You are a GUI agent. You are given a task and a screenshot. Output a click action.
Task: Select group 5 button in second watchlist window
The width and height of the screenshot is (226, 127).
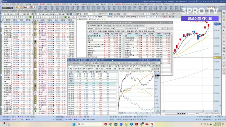[x=53, y=17]
